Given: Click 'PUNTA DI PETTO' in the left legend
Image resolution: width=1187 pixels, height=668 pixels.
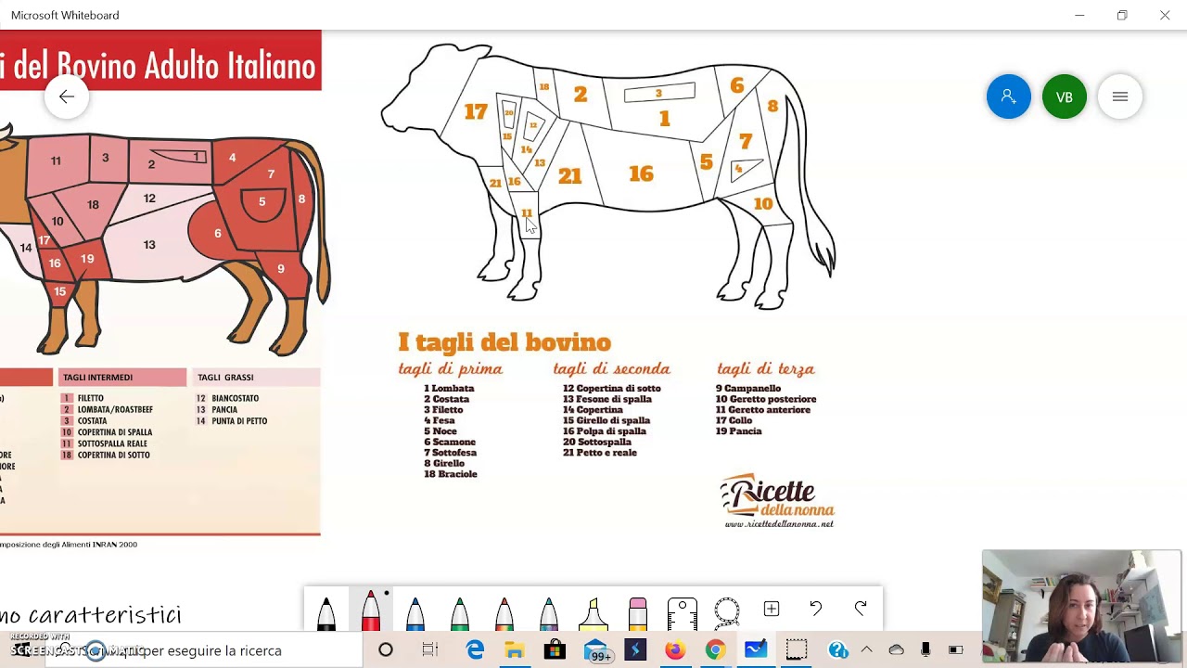Looking at the screenshot, I should [x=239, y=421].
